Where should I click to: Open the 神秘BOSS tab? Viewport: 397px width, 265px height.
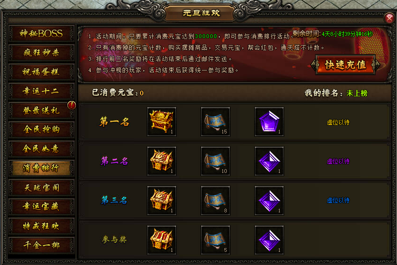pyautogui.click(x=41, y=33)
